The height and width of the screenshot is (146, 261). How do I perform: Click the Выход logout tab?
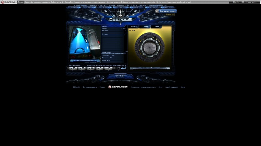168,7
